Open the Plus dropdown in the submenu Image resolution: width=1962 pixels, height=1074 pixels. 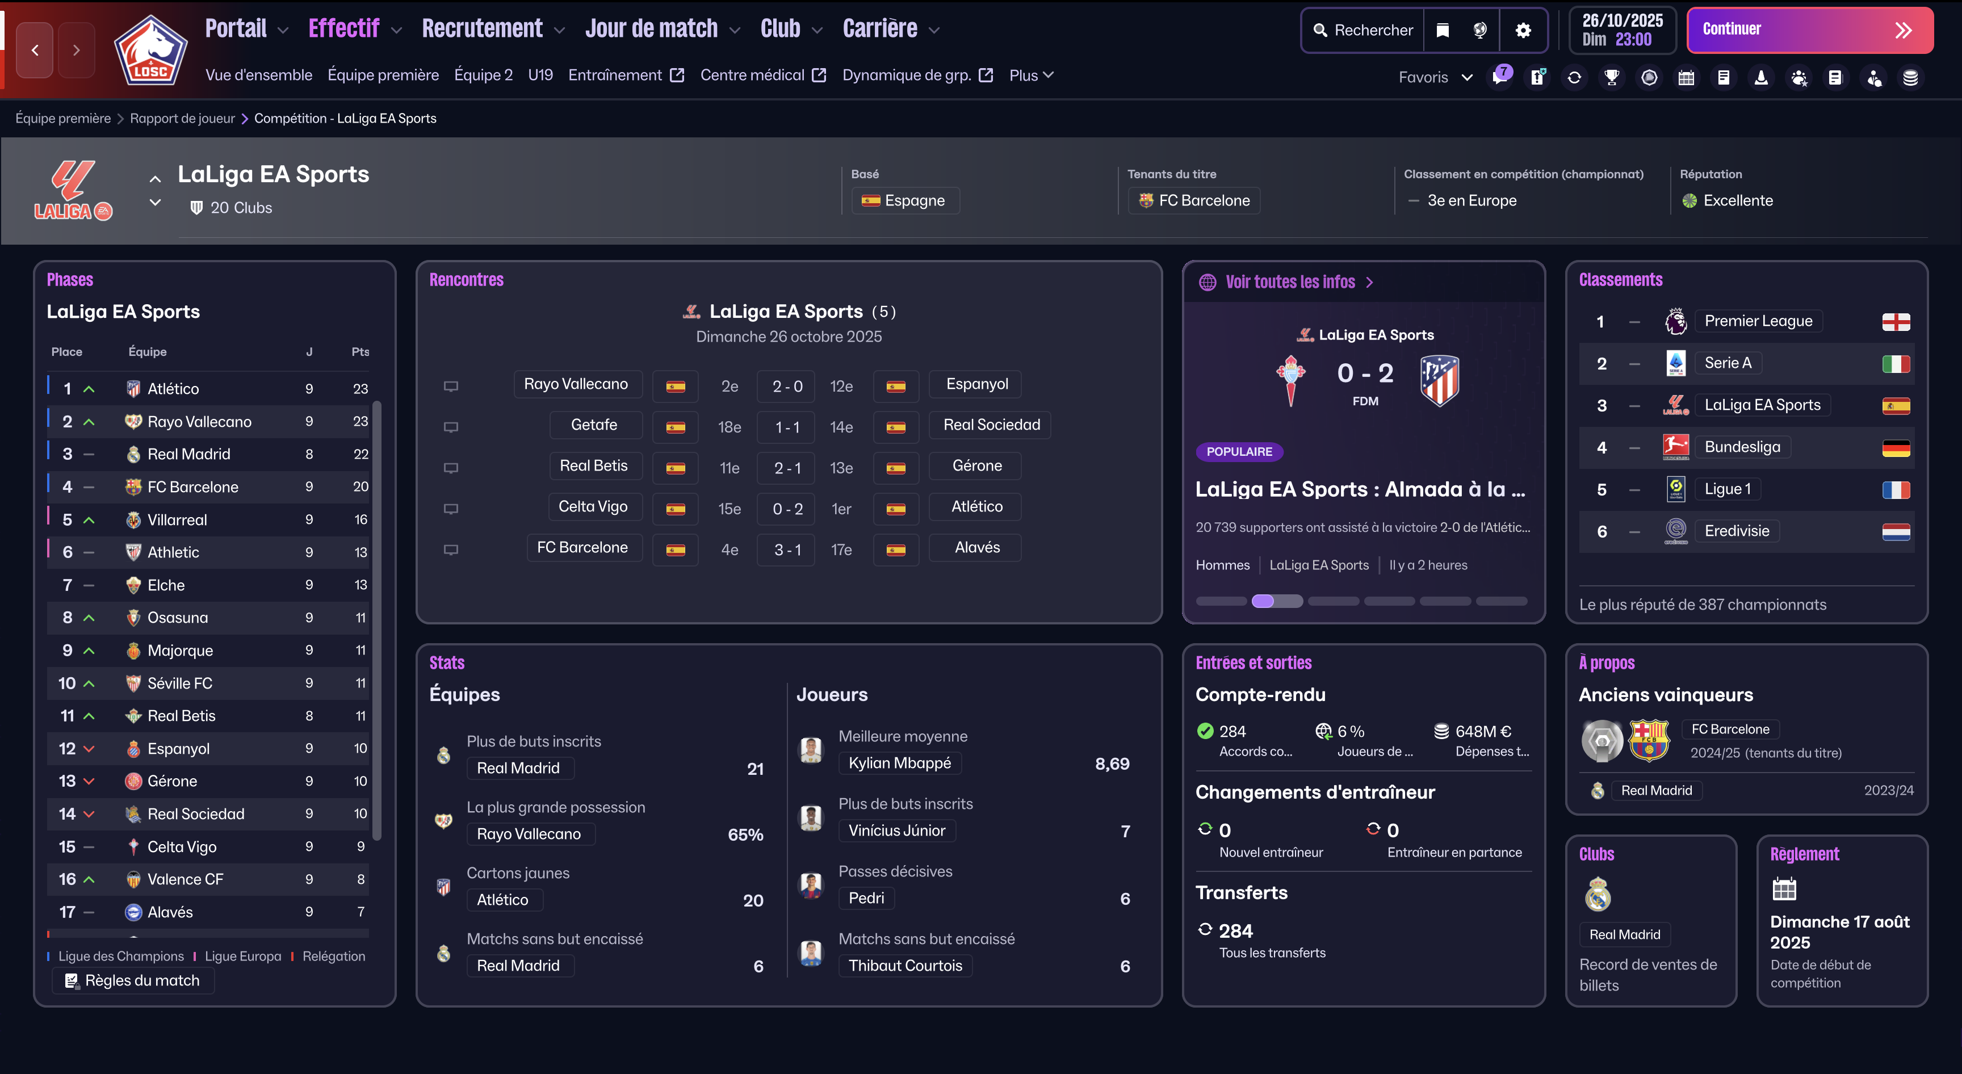pyautogui.click(x=1030, y=75)
